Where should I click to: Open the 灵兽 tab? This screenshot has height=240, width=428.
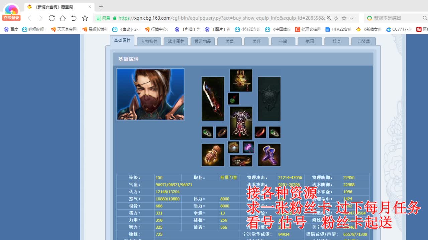(229, 41)
